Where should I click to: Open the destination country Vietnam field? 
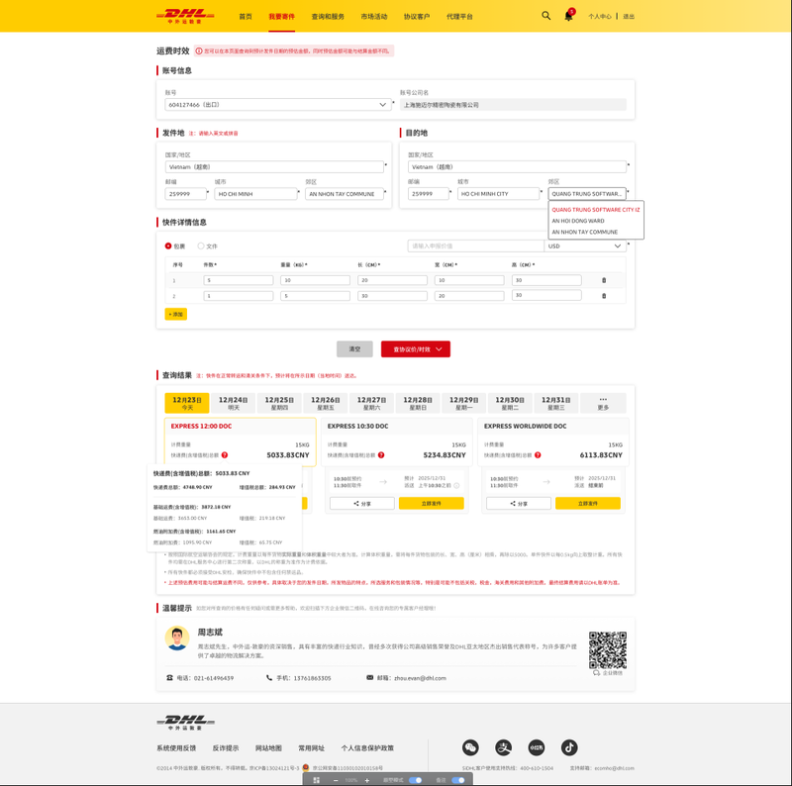tap(517, 166)
